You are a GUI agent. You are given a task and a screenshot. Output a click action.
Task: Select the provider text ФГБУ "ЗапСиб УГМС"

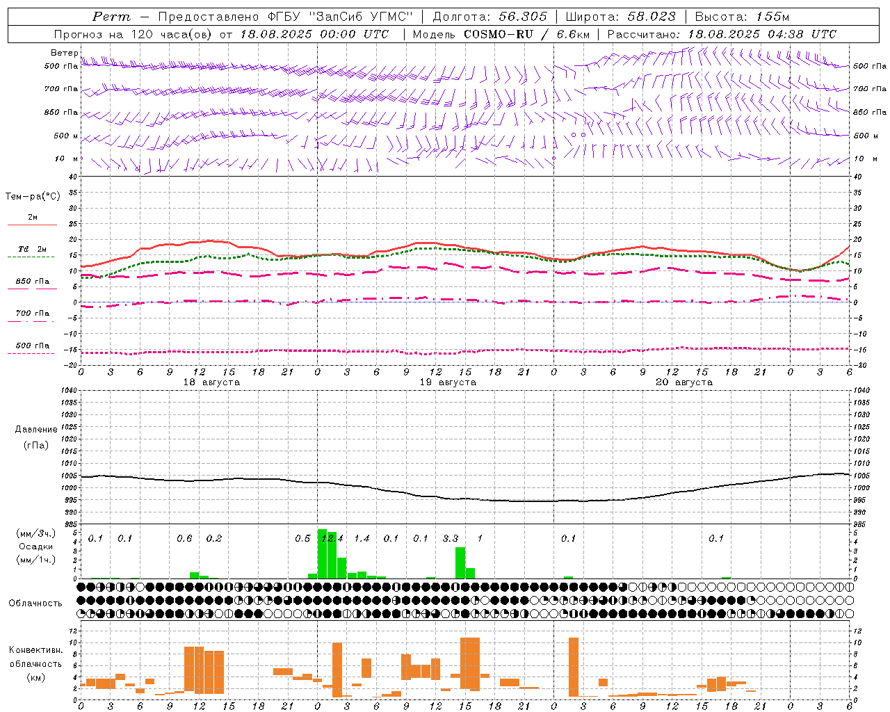pyautogui.click(x=340, y=17)
